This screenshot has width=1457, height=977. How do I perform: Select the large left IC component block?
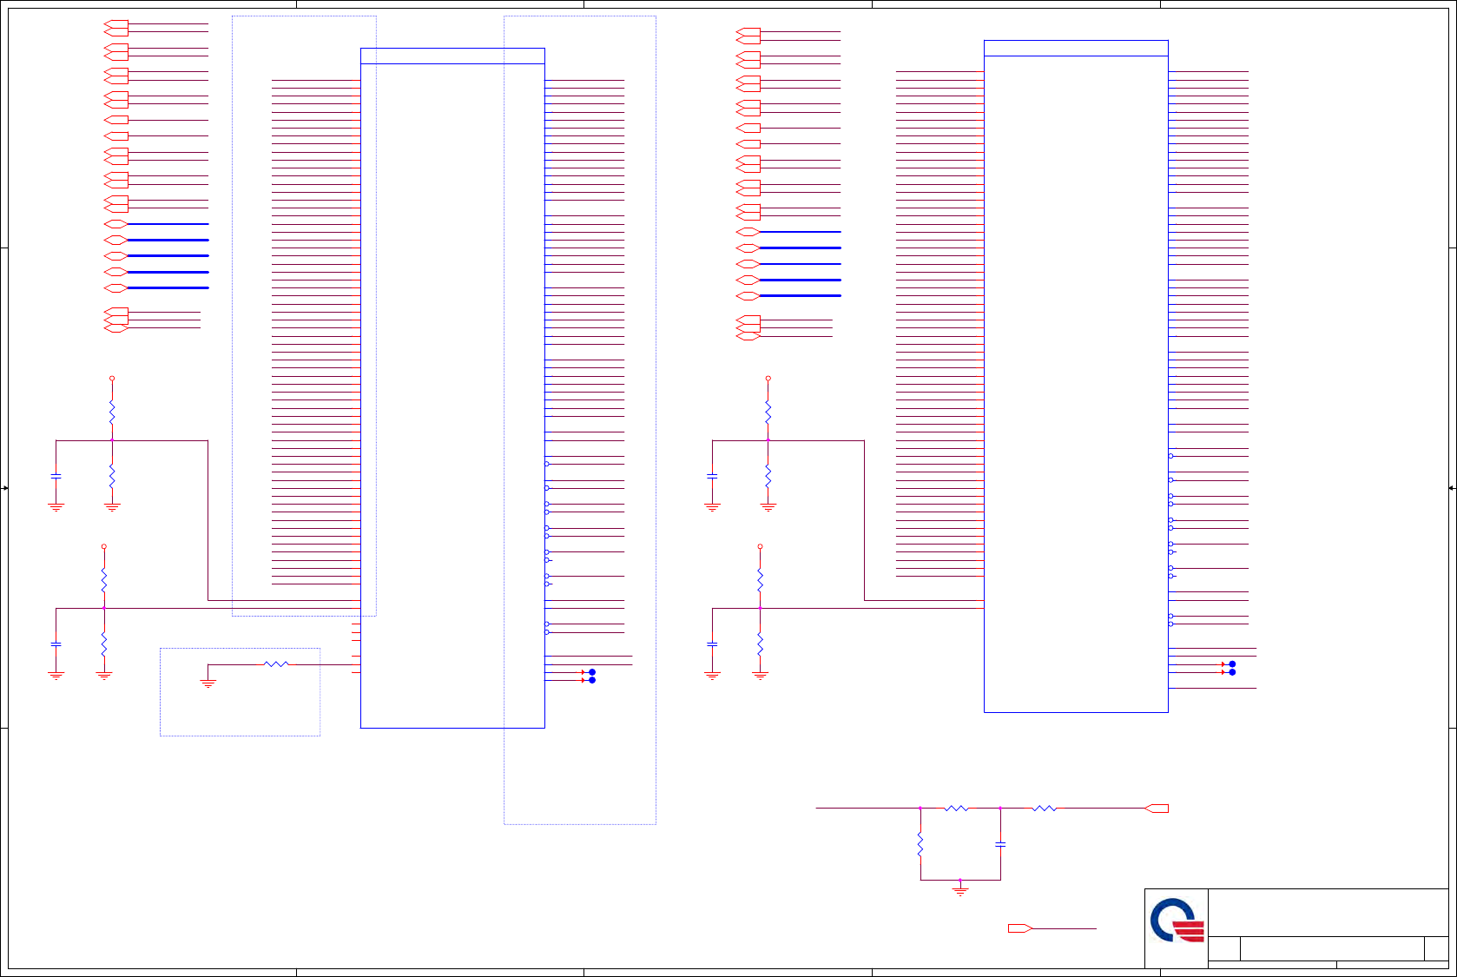pos(452,388)
